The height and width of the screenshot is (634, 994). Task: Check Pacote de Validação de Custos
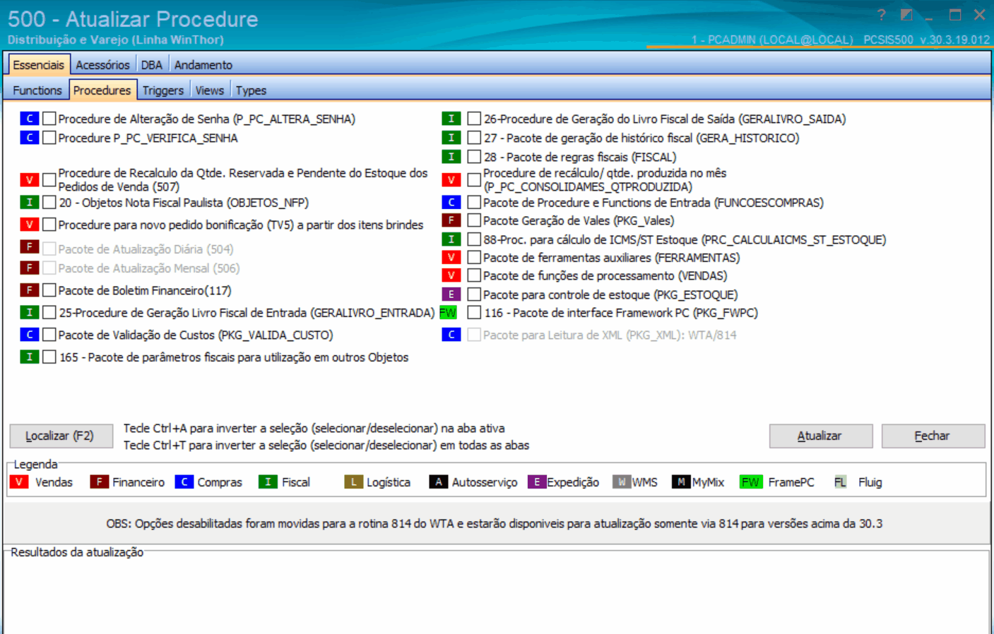pos(49,335)
